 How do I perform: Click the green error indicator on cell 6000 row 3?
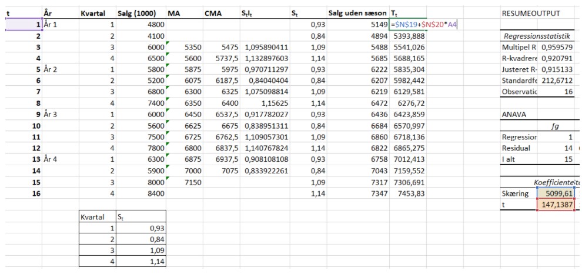(x=168, y=44)
